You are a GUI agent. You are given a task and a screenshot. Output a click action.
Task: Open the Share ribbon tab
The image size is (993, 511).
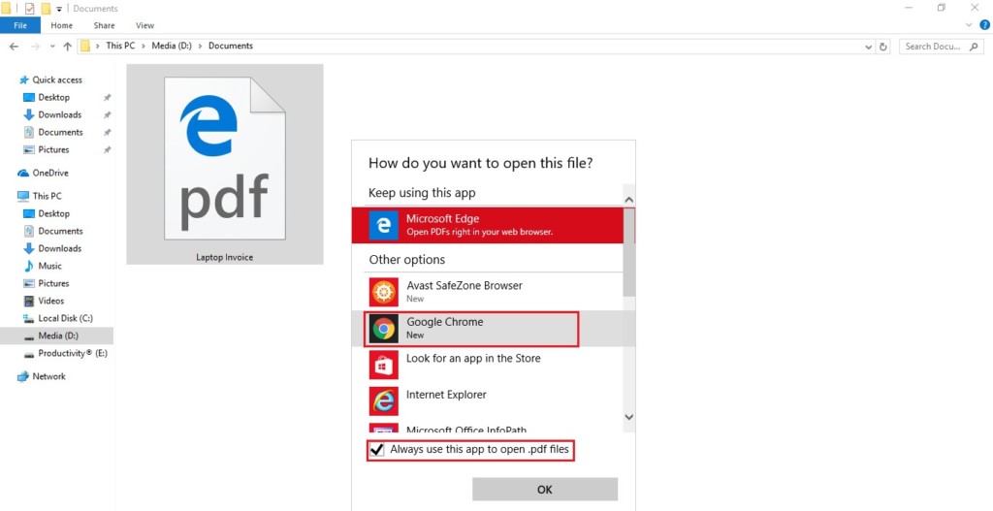[x=104, y=25]
